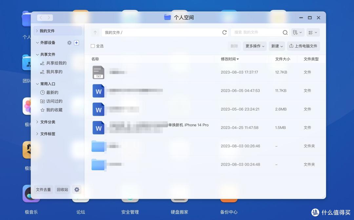Go up one directory level

95,32
